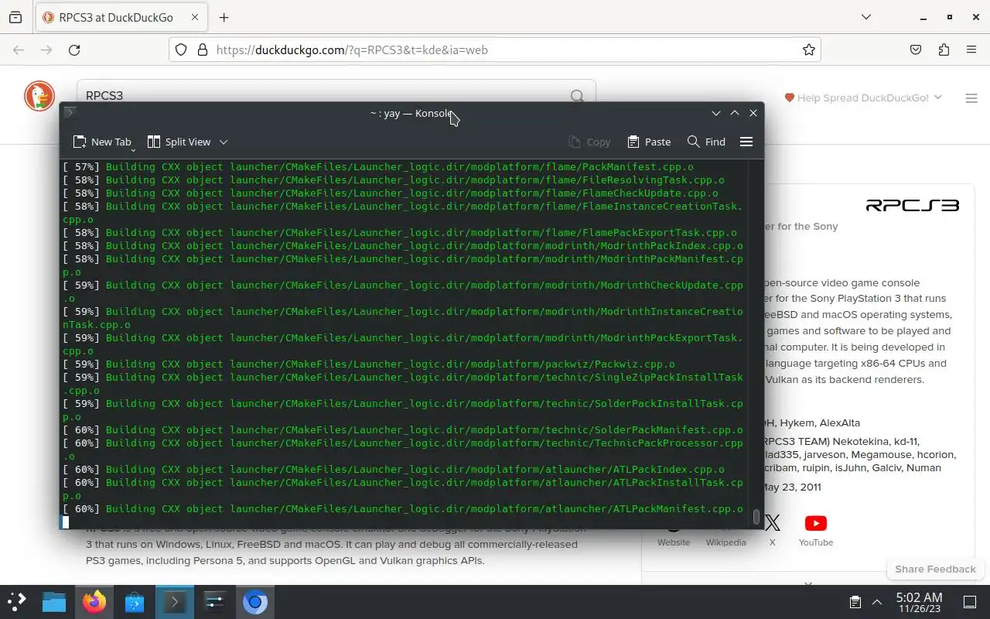
Task: List all Firefox tabs chevron
Action: click(x=866, y=17)
